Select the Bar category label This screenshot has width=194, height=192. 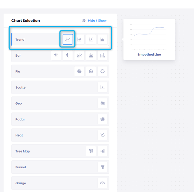[18, 56]
